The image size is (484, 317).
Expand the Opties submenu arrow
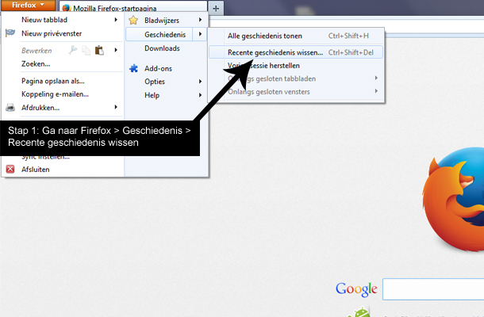(x=200, y=82)
